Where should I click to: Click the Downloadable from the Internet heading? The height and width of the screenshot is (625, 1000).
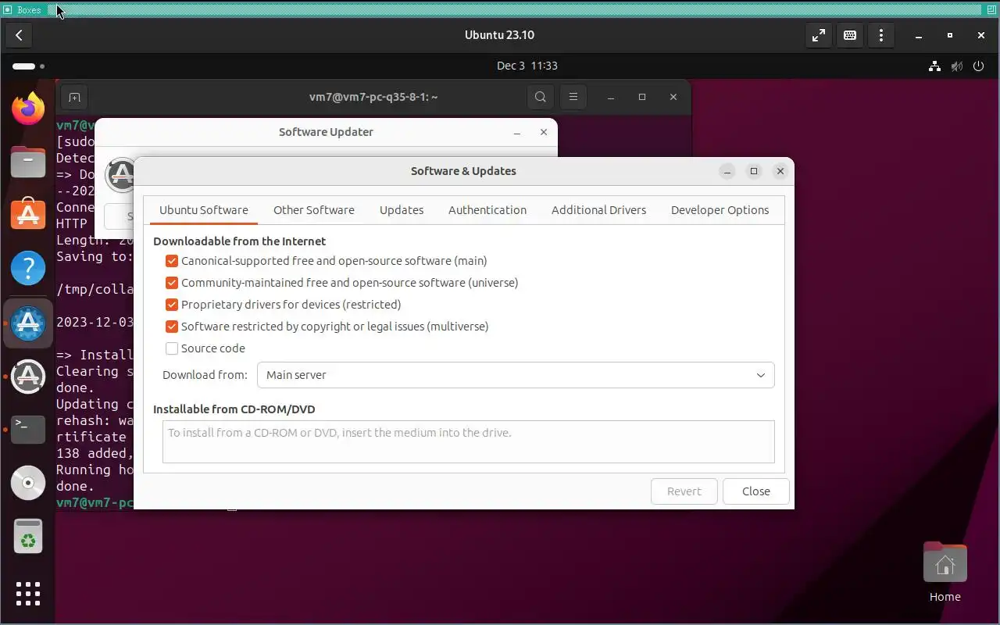tap(240, 241)
